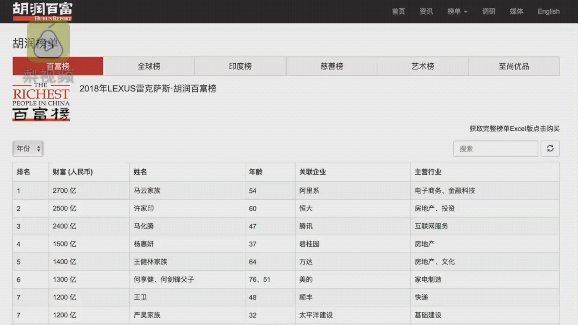This screenshot has height=325, width=578.
Task: Switch to the 至尚优品 tab
Action: [x=514, y=66]
